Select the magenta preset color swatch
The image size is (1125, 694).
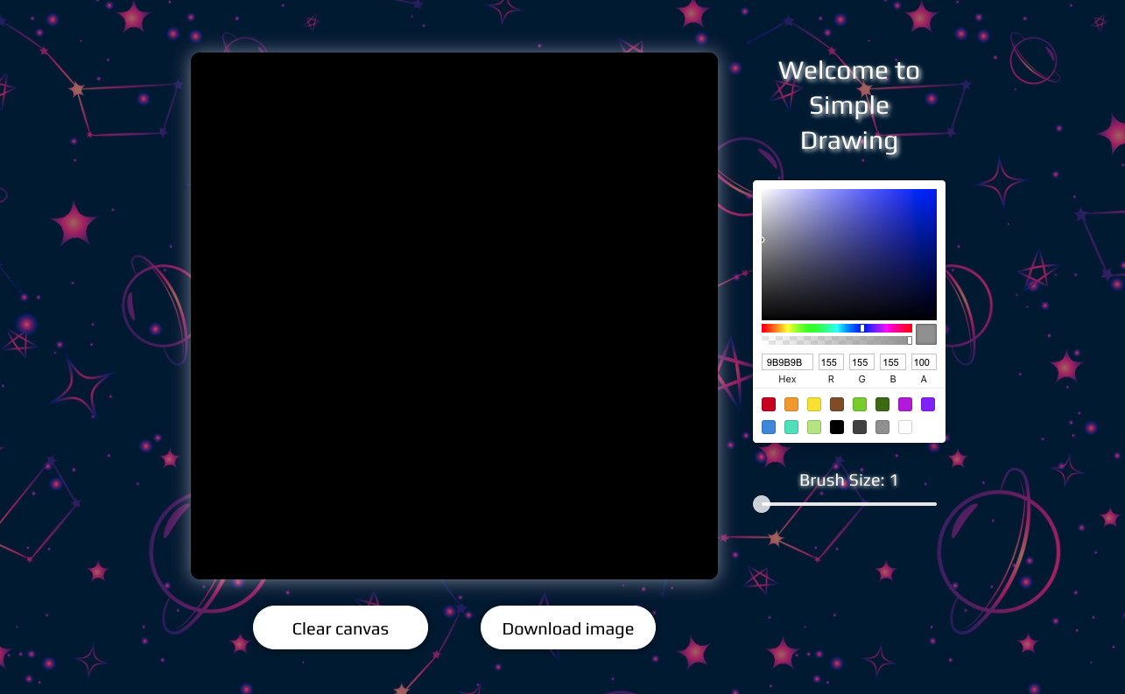point(905,404)
